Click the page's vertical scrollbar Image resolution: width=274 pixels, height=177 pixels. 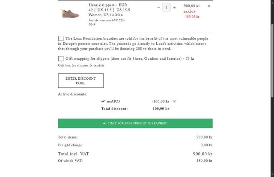click(x=271, y=85)
